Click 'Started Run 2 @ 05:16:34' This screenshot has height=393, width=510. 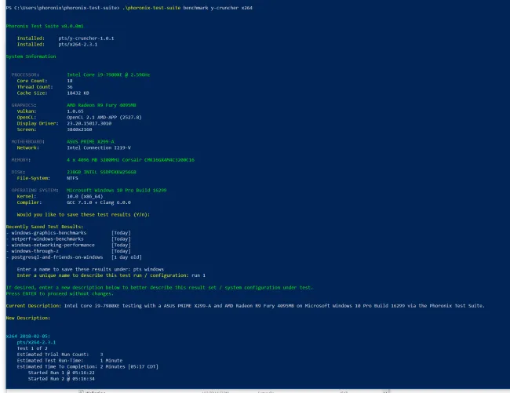[x=61, y=379]
